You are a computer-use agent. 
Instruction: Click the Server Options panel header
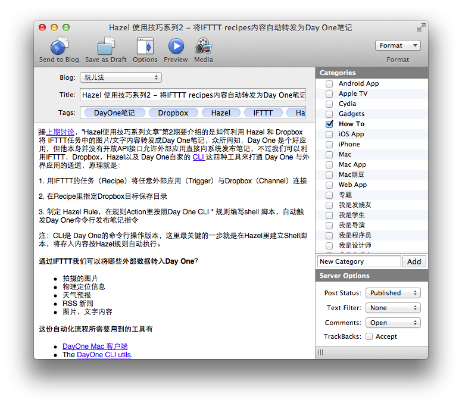coord(372,276)
